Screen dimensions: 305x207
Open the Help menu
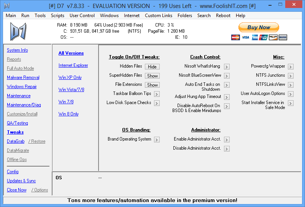pyautogui.click(x=240, y=16)
